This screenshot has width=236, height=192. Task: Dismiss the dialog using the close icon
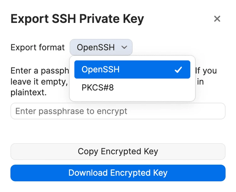click(217, 19)
